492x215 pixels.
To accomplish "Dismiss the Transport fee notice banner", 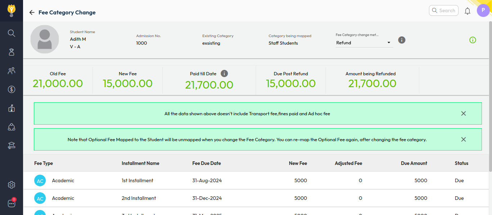I will point(464,113).
